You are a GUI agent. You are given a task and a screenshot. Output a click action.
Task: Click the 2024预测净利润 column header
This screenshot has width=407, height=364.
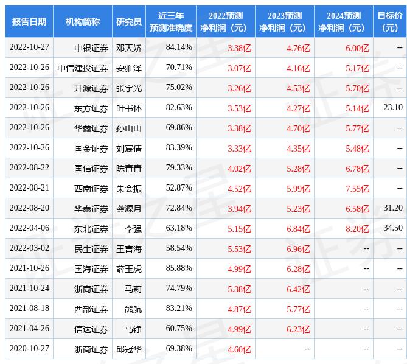pyautogui.click(x=343, y=21)
